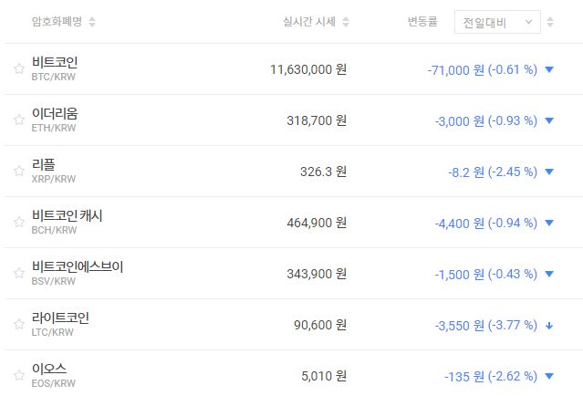This screenshot has width=583, height=396.
Task: Star the 이오스 EOS/KRW coin
Action: click(x=18, y=375)
